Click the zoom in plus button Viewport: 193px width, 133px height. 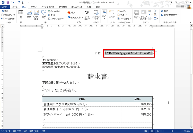click(181, 131)
